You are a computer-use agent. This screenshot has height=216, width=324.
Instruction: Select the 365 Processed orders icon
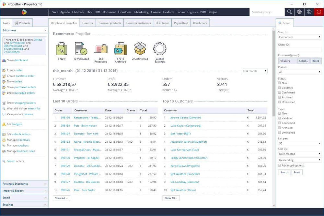101,49
